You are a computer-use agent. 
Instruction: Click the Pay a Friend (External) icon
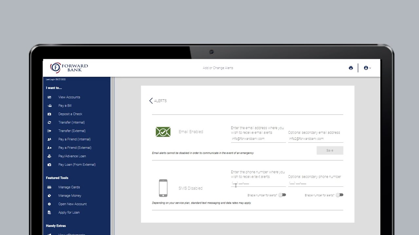tap(49, 148)
